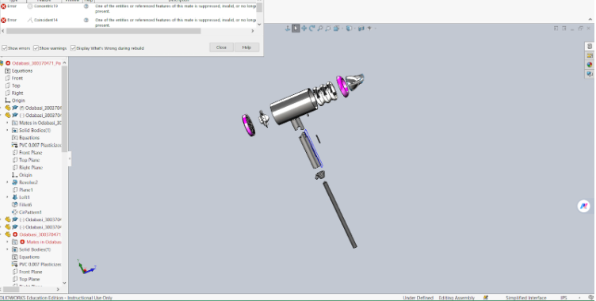Viewport: 596px width, 301px height.
Task: Click the rebuild status icon in status bar
Action: (485, 298)
